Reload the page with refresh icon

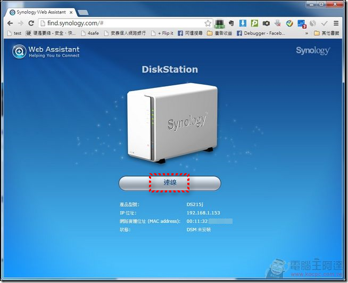point(31,23)
